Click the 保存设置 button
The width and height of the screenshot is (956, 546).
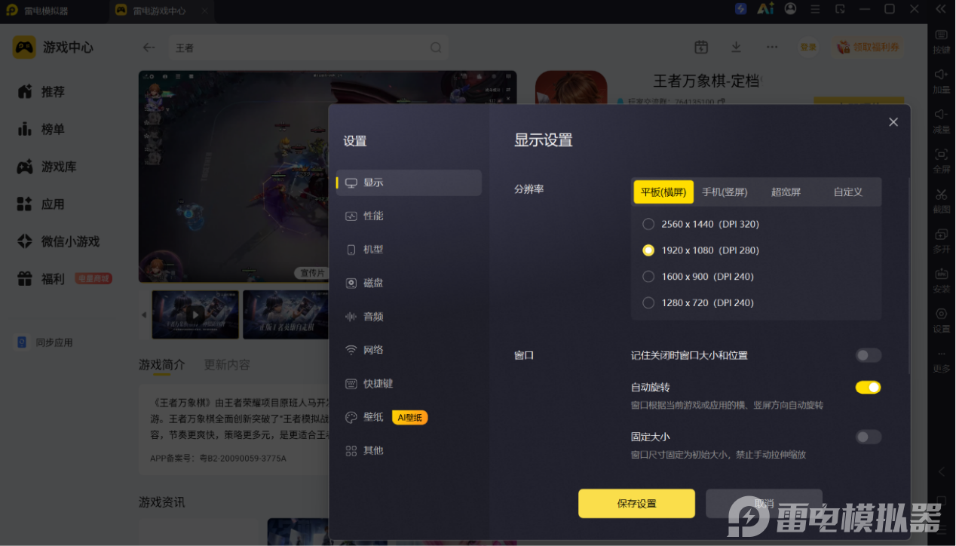click(x=636, y=504)
